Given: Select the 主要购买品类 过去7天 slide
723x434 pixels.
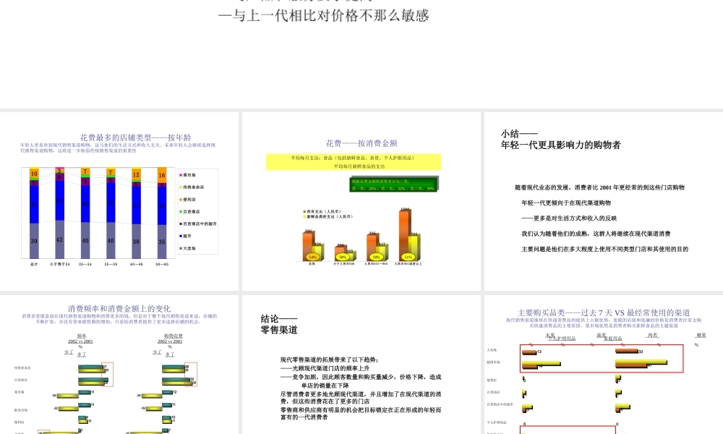Looking at the screenshot, I should (604, 365).
